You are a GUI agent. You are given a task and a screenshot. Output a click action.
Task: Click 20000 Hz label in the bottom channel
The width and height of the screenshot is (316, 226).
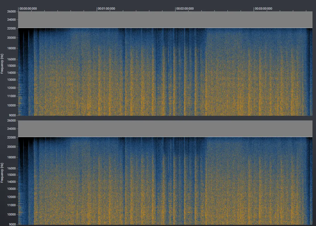pyautogui.click(x=12, y=147)
